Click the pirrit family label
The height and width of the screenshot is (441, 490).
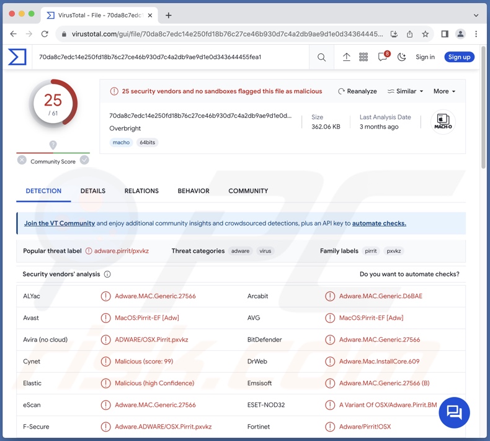pyautogui.click(x=371, y=251)
